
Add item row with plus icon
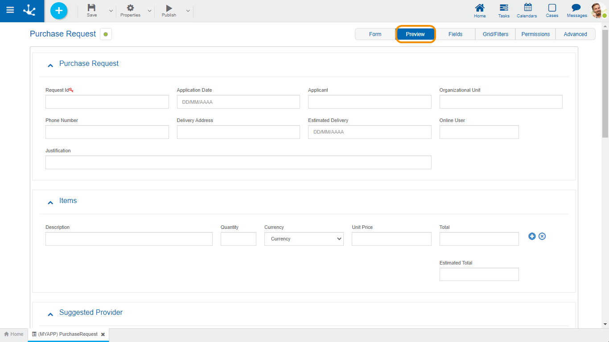(532, 236)
